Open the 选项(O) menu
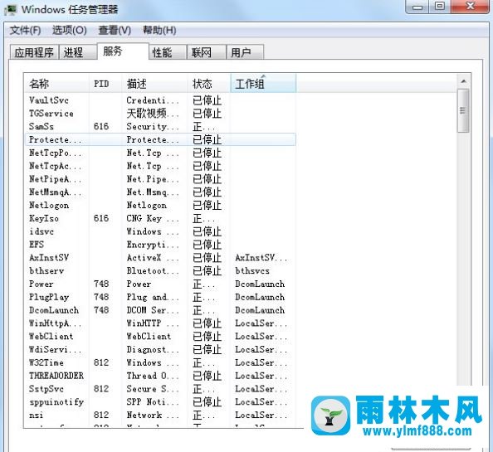Screen dimensions: 493x452 click(70, 31)
